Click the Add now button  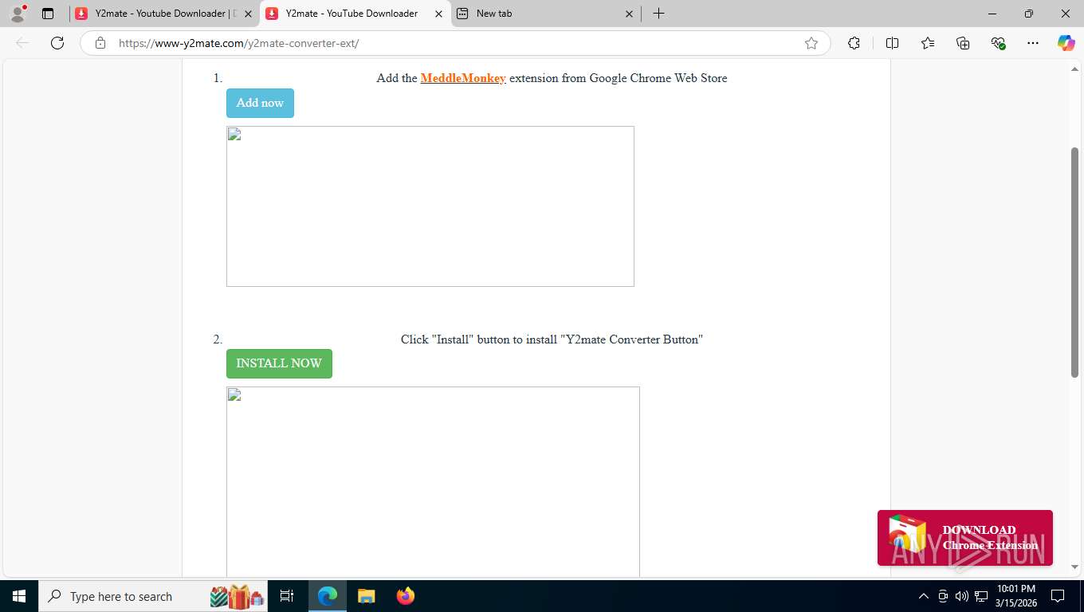pyautogui.click(x=260, y=103)
